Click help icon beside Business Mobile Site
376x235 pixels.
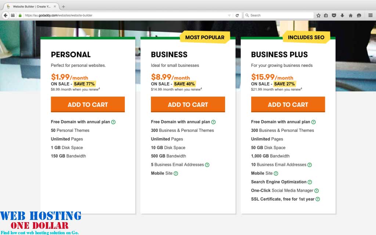point(176,173)
